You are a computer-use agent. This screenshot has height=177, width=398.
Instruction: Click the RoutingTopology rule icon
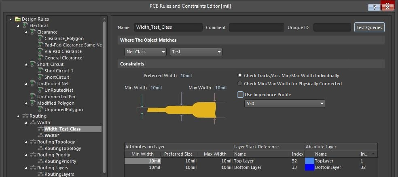tap(40, 148)
